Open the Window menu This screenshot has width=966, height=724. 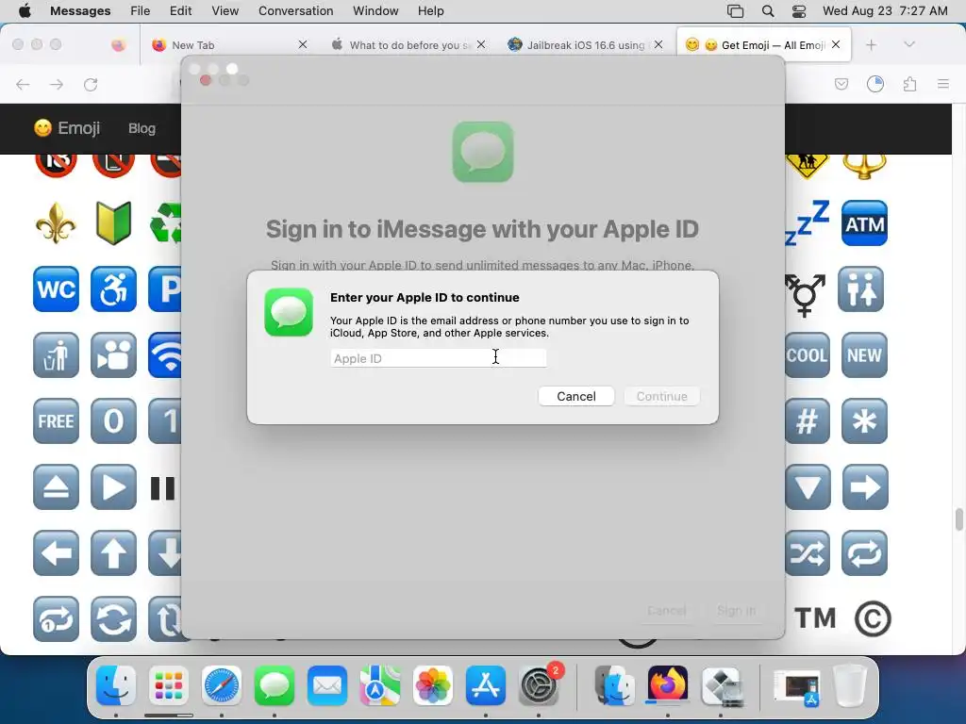pos(375,11)
